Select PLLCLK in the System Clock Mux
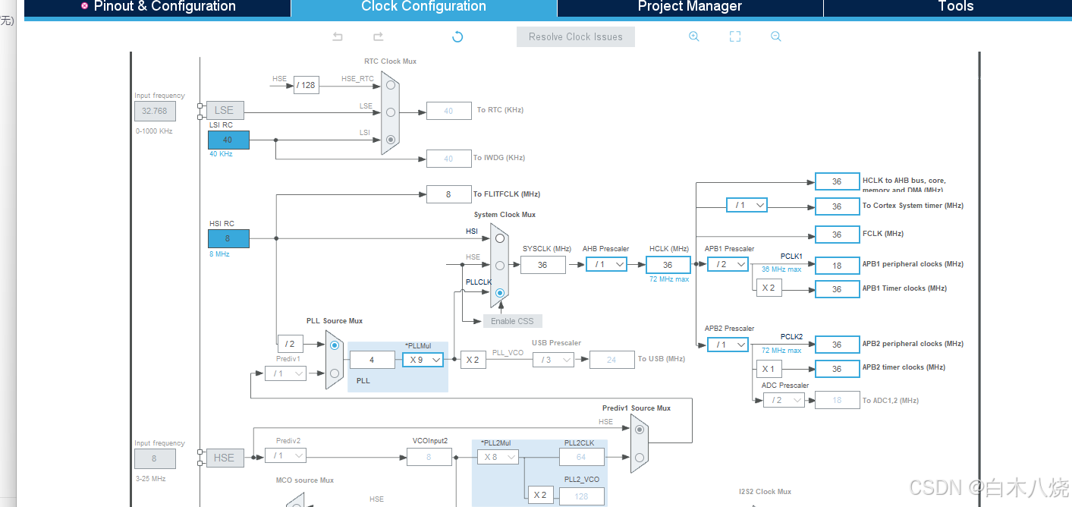 coord(499,292)
